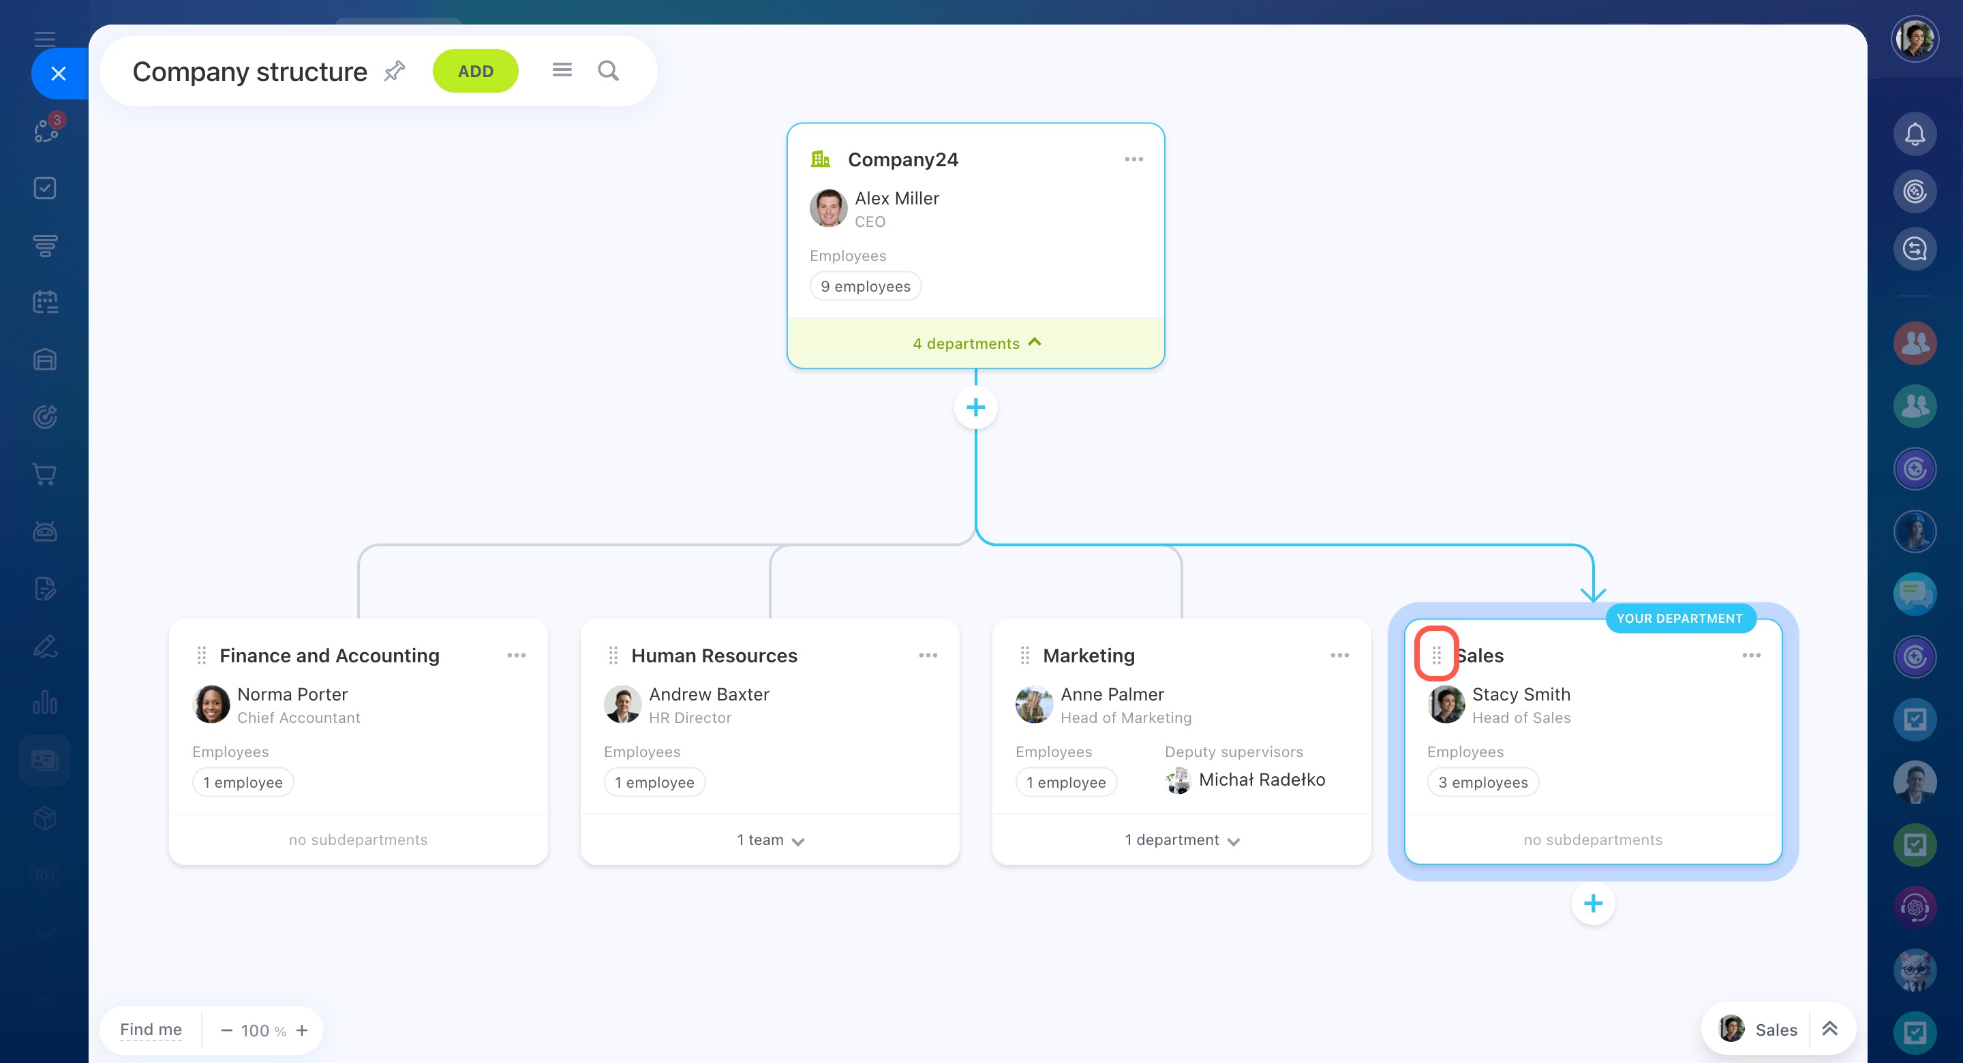
Task: Decrease zoom with the minus control
Action: (226, 1030)
